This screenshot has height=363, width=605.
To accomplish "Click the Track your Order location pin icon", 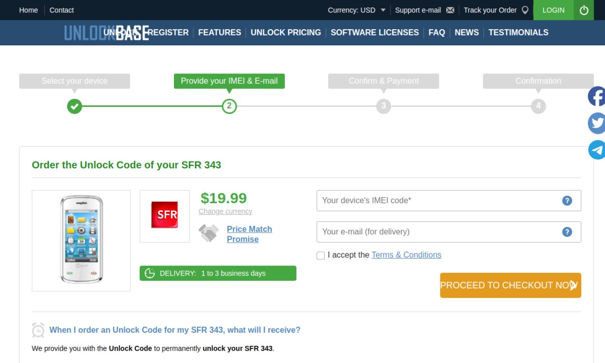I will [525, 10].
